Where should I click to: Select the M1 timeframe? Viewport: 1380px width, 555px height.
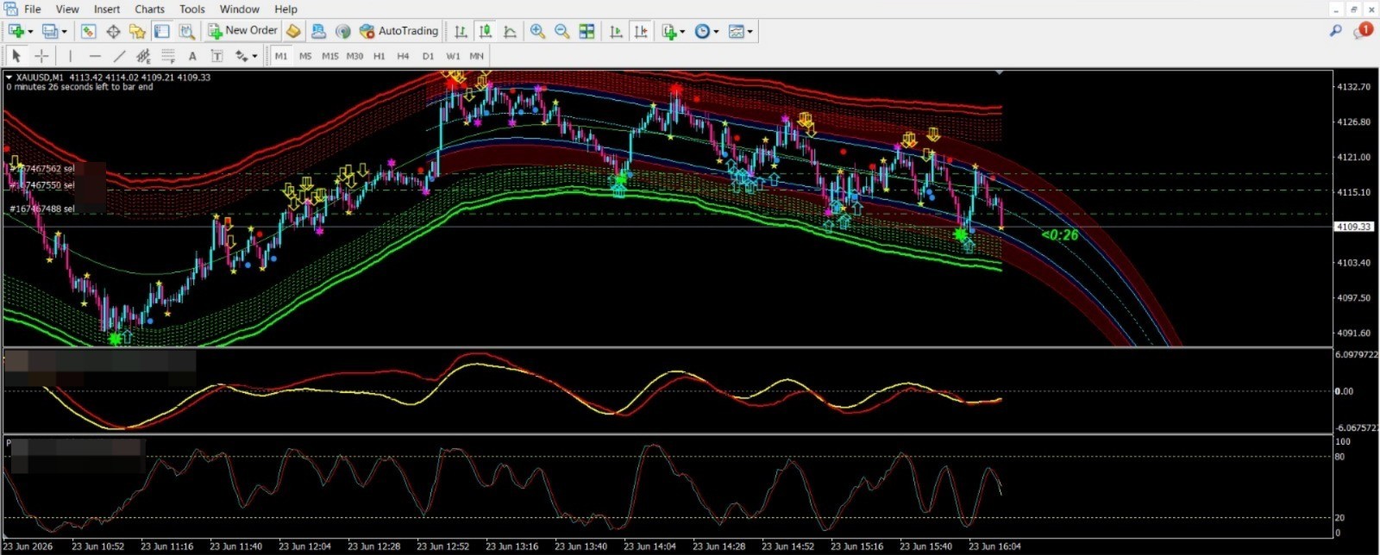tap(281, 56)
